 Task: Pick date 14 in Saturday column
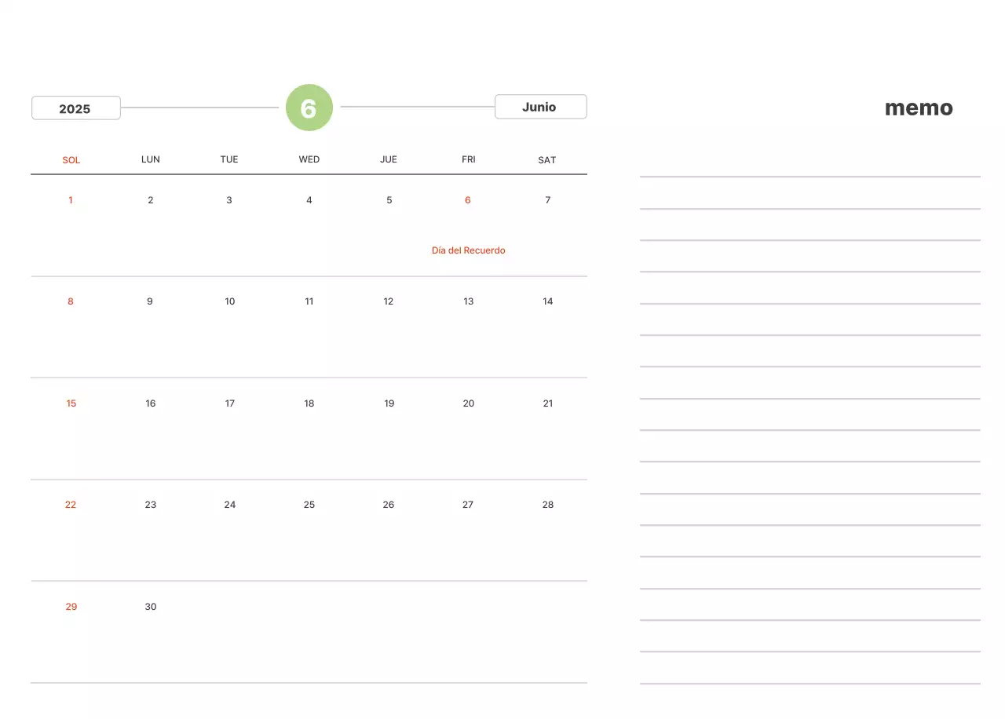(548, 301)
